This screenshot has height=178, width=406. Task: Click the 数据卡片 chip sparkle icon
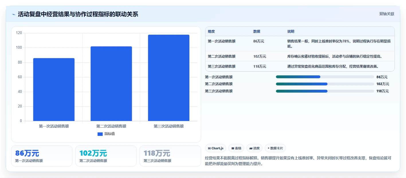point(268,148)
